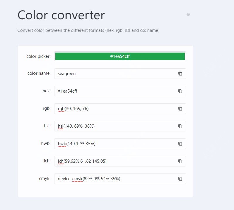Screen dimensions: 234x210
Task: Copy the hwb color value
Action: coord(180,144)
